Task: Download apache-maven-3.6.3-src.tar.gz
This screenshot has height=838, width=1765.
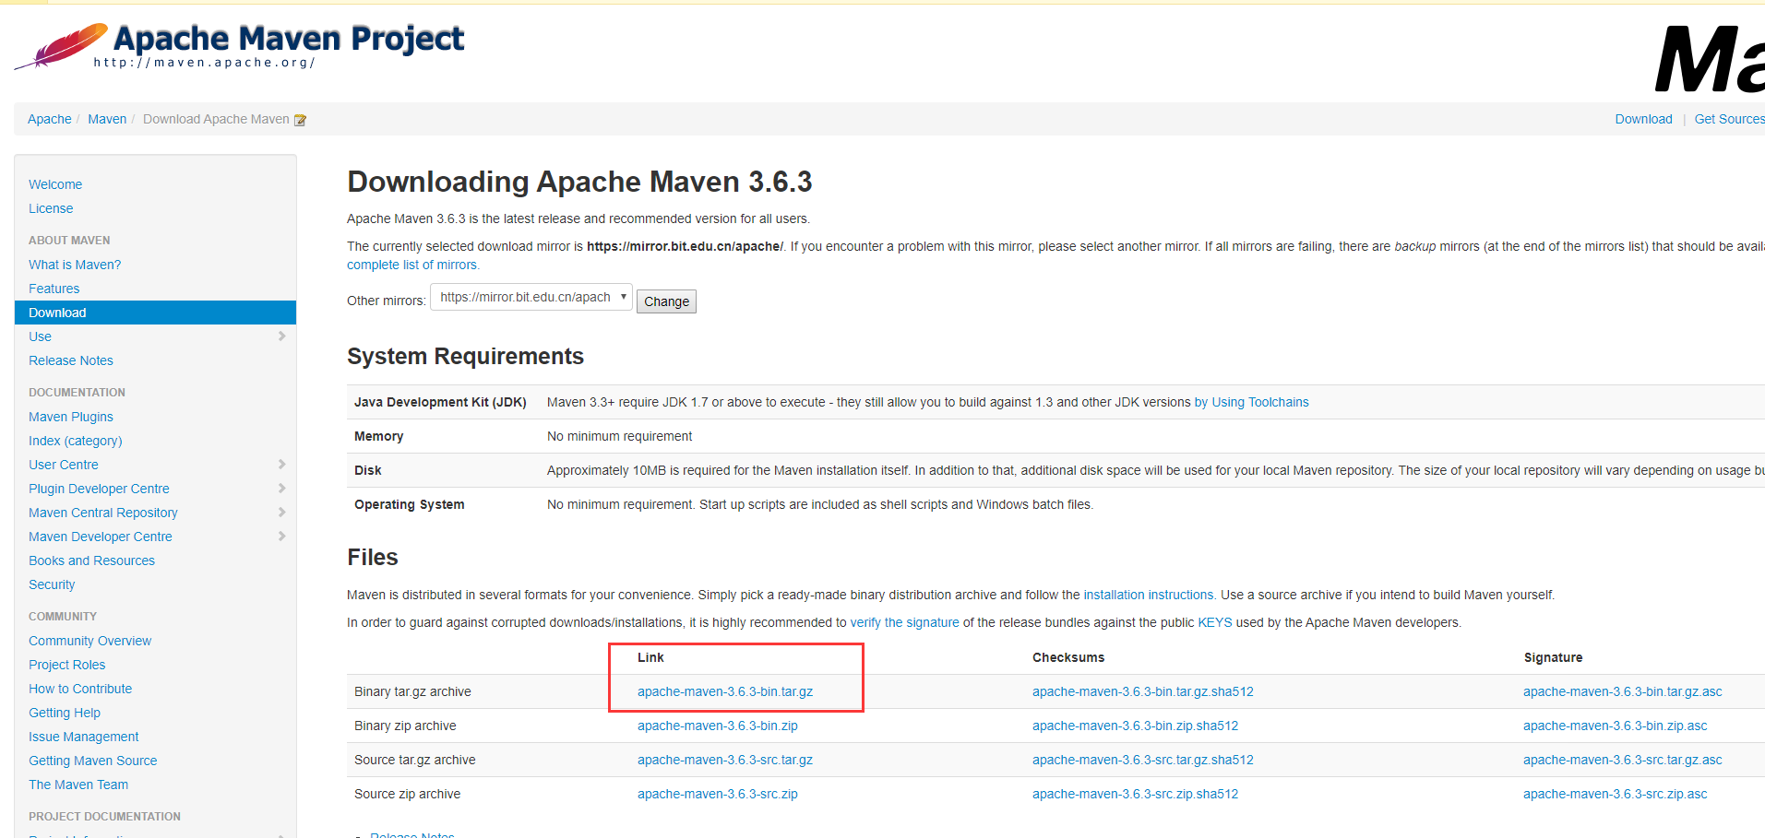Action: 725,760
